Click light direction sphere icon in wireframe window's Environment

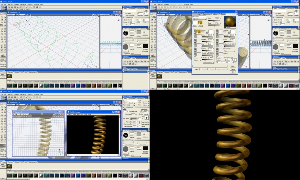pos(126,33)
